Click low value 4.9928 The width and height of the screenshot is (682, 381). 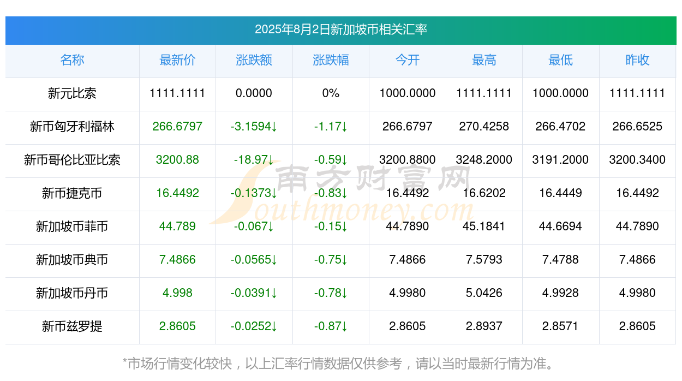coord(561,293)
